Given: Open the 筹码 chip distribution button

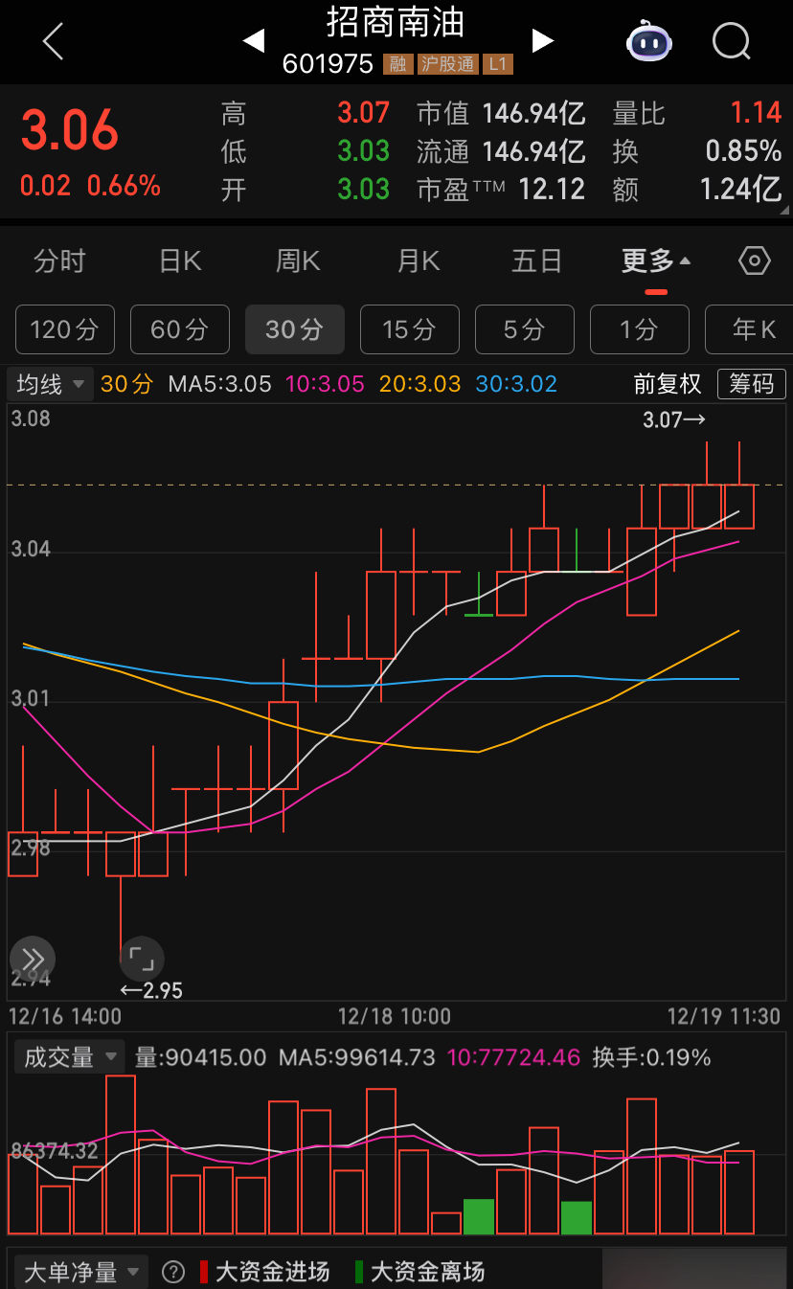Looking at the screenshot, I should pyautogui.click(x=751, y=384).
